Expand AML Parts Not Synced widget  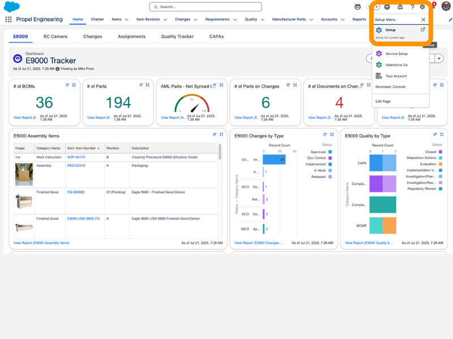(x=221, y=85)
